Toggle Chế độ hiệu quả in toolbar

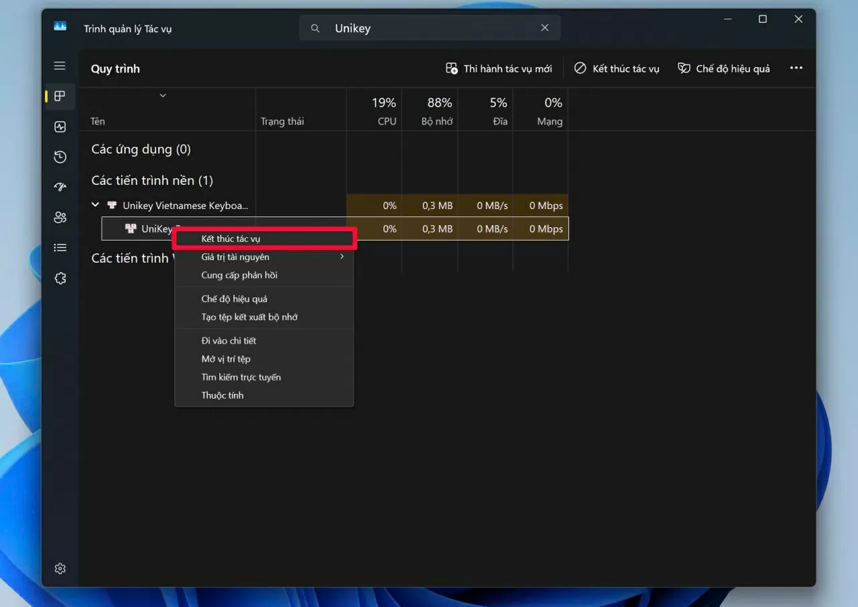click(x=724, y=68)
